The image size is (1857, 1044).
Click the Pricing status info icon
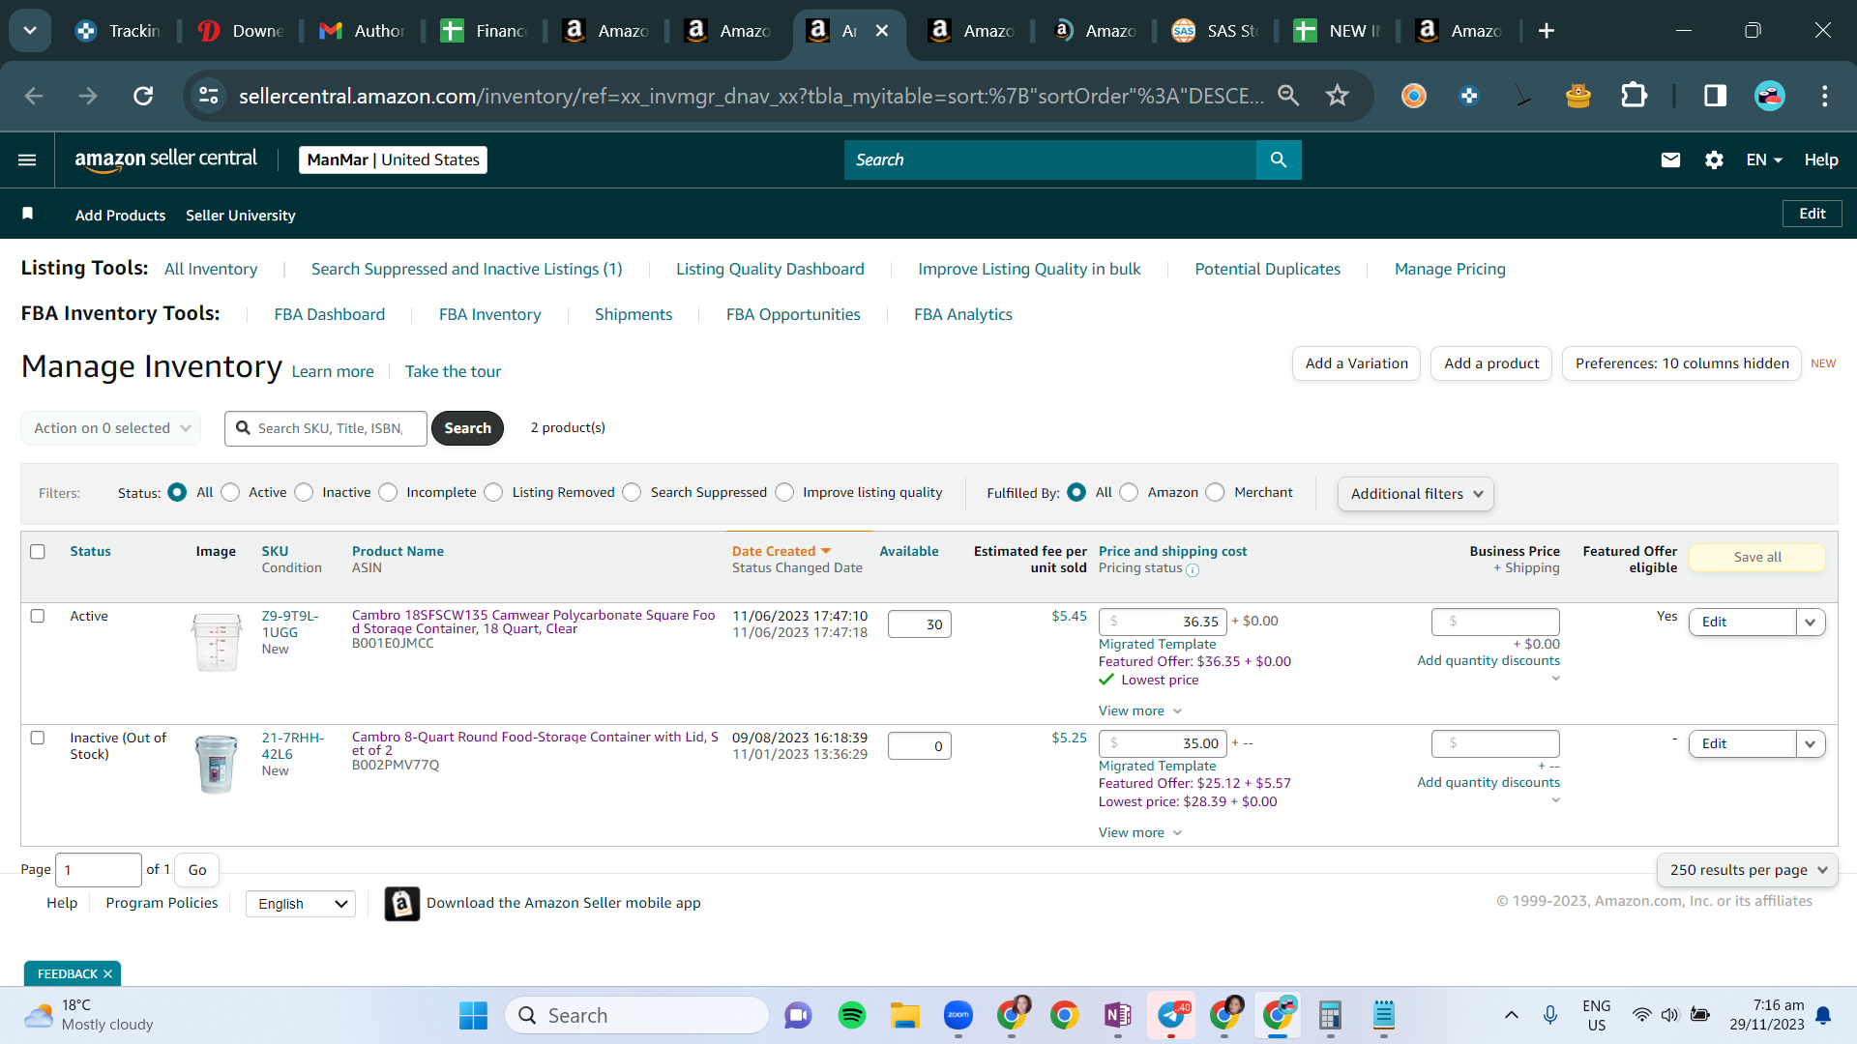[x=1193, y=570]
